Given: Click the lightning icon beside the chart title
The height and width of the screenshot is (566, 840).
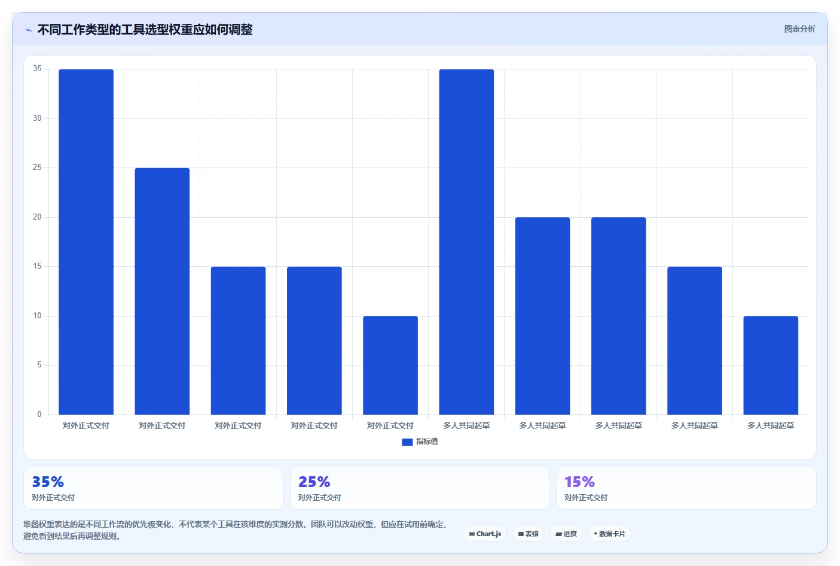Looking at the screenshot, I should 28,30.
